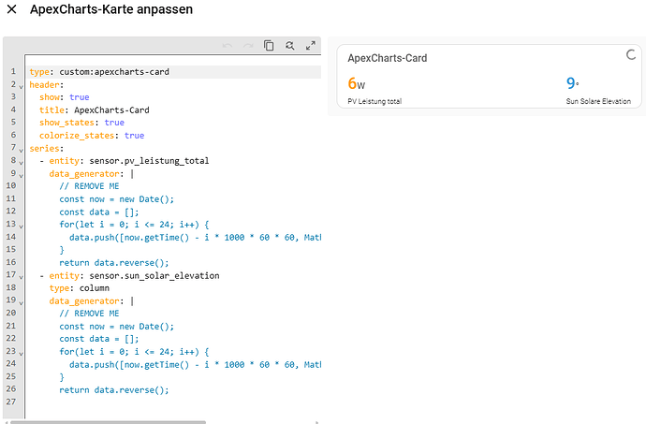Click 'show: true' on line 3
This screenshot has width=646, height=424.
coord(65,97)
